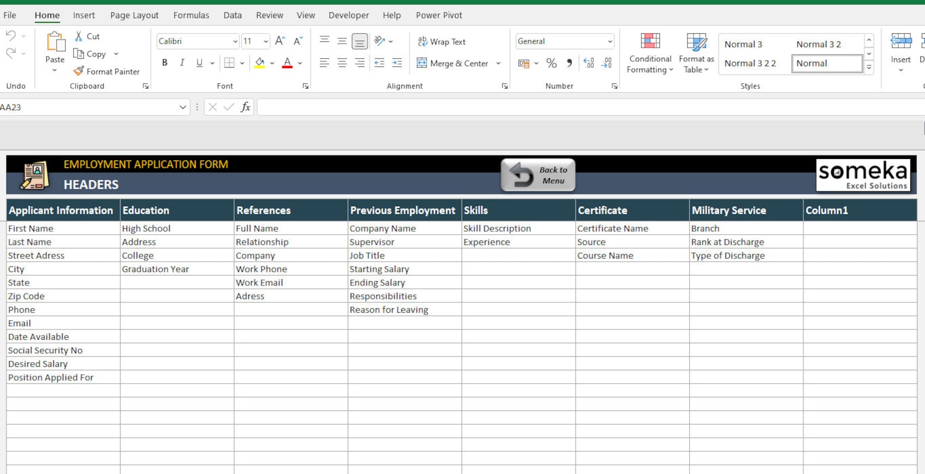Decrease font size with the A-down icon
925x474 pixels.
pos(298,41)
